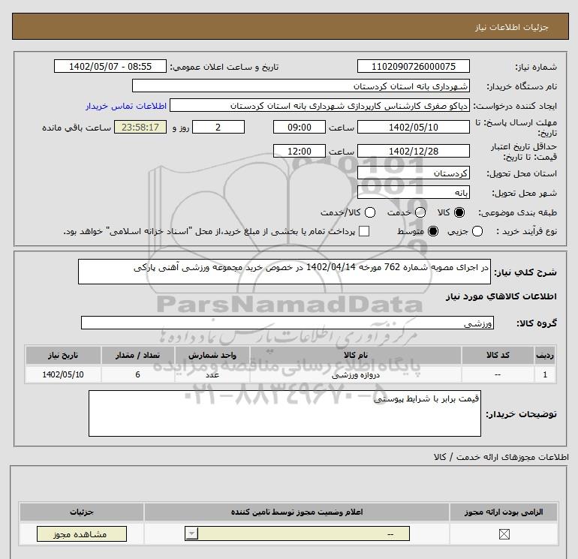Click the buyer name field شهرداری بانه
The width and height of the screenshot is (578, 559).
(301, 86)
